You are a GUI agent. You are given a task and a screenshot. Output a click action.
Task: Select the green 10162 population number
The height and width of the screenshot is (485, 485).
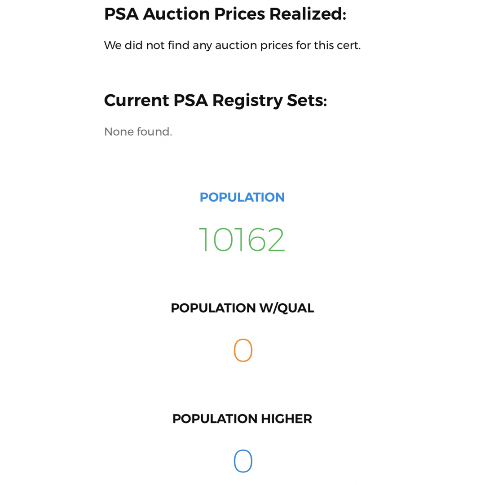242,240
